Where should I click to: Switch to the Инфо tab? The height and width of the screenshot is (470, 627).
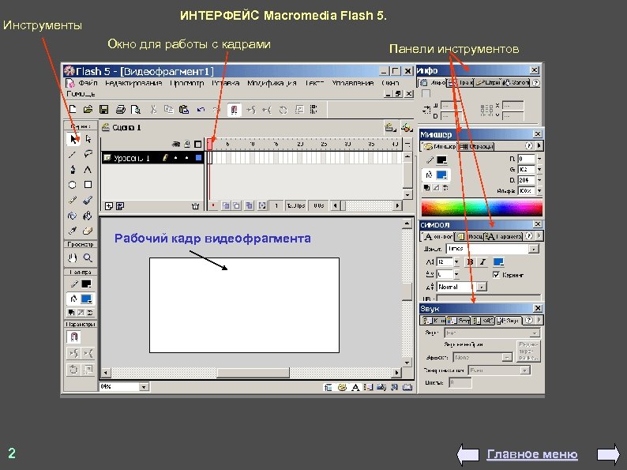point(433,83)
